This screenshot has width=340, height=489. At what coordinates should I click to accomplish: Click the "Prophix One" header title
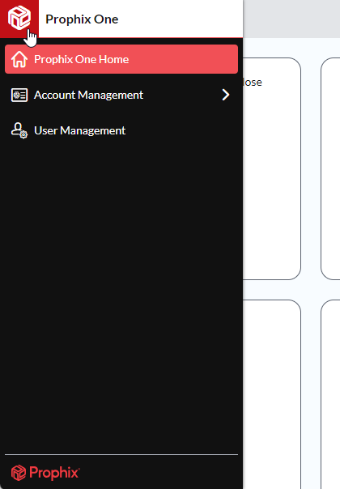pos(82,19)
